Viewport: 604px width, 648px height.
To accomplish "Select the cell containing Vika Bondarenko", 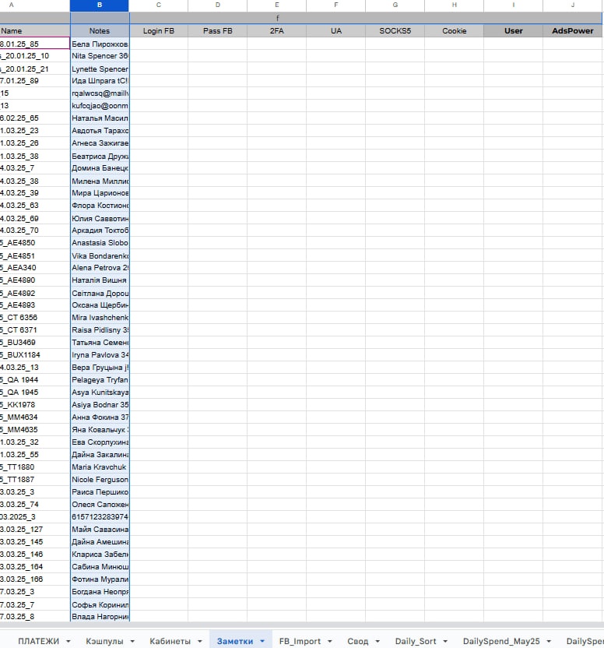I will pos(100,255).
